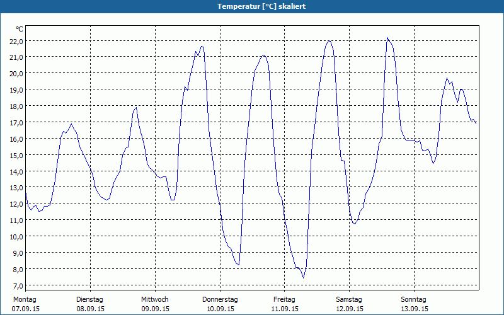The image size is (504, 315).
Task: Click the end point of the temperature curve
Action: [x=476, y=123]
